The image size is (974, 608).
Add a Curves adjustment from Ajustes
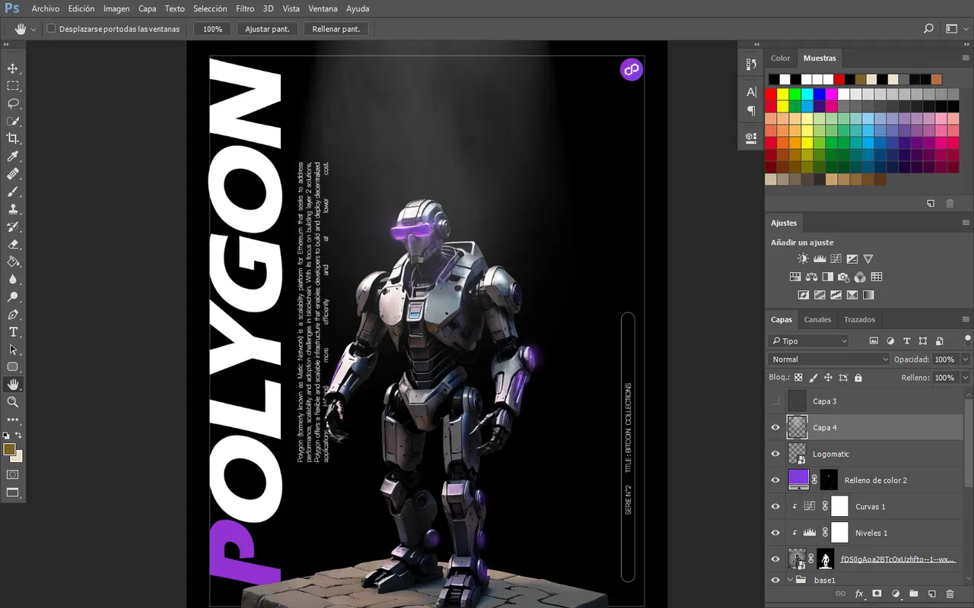pos(836,259)
